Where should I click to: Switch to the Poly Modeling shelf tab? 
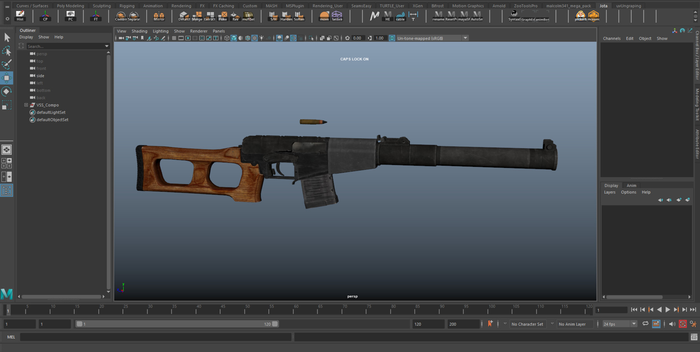click(70, 5)
